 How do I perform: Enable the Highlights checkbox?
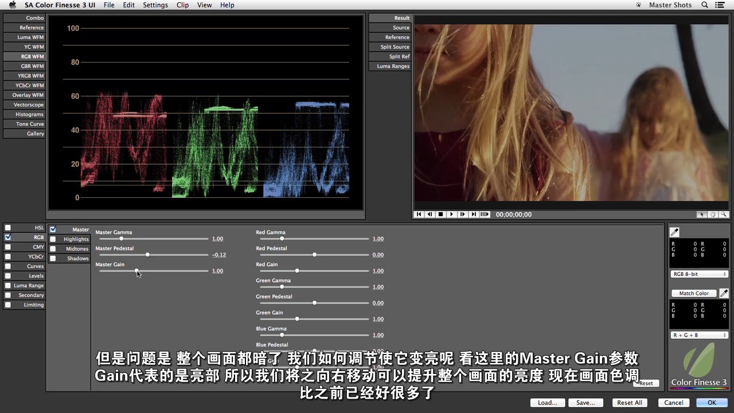tap(53, 239)
